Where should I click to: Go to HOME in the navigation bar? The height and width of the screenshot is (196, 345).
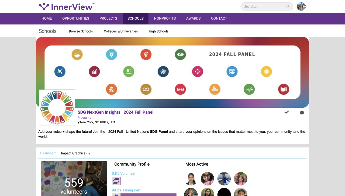[x=47, y=18]
